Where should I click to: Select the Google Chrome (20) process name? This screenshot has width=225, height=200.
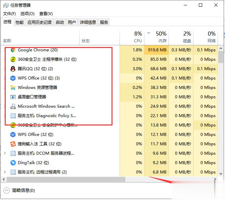click(38, 50)
